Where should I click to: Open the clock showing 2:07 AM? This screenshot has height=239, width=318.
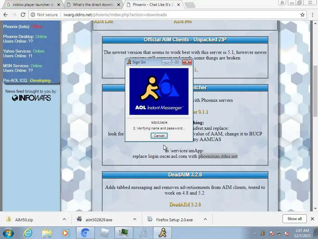click(302, 233)
